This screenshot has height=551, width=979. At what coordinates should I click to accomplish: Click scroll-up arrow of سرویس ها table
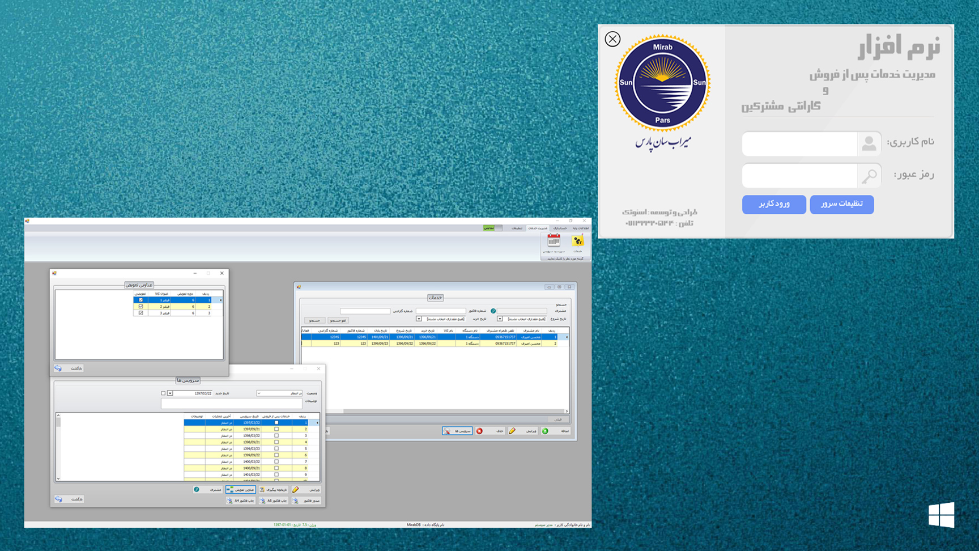pos(58,416)
